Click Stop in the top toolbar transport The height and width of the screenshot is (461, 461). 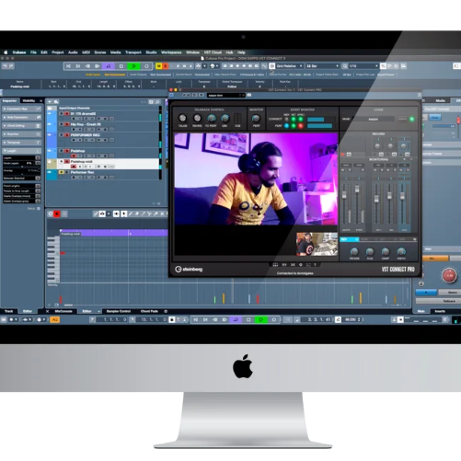(121, 66)
